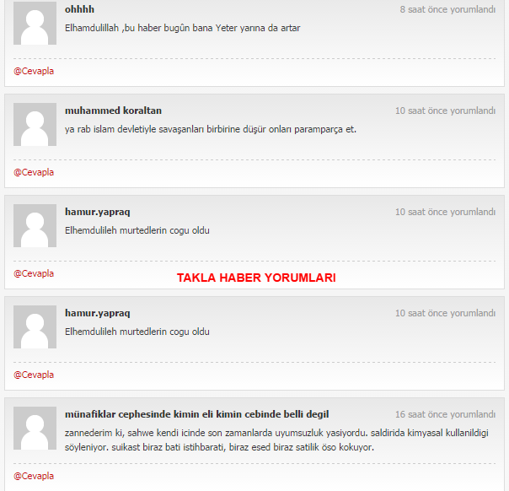Reply to first hamur.yapraq comment with @Cevapla
The height and width of the screenshot is (491, 509).
(34, 273)
